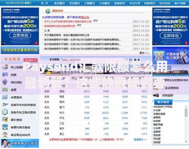Open 我的保险 shield icon

(5, 82)
